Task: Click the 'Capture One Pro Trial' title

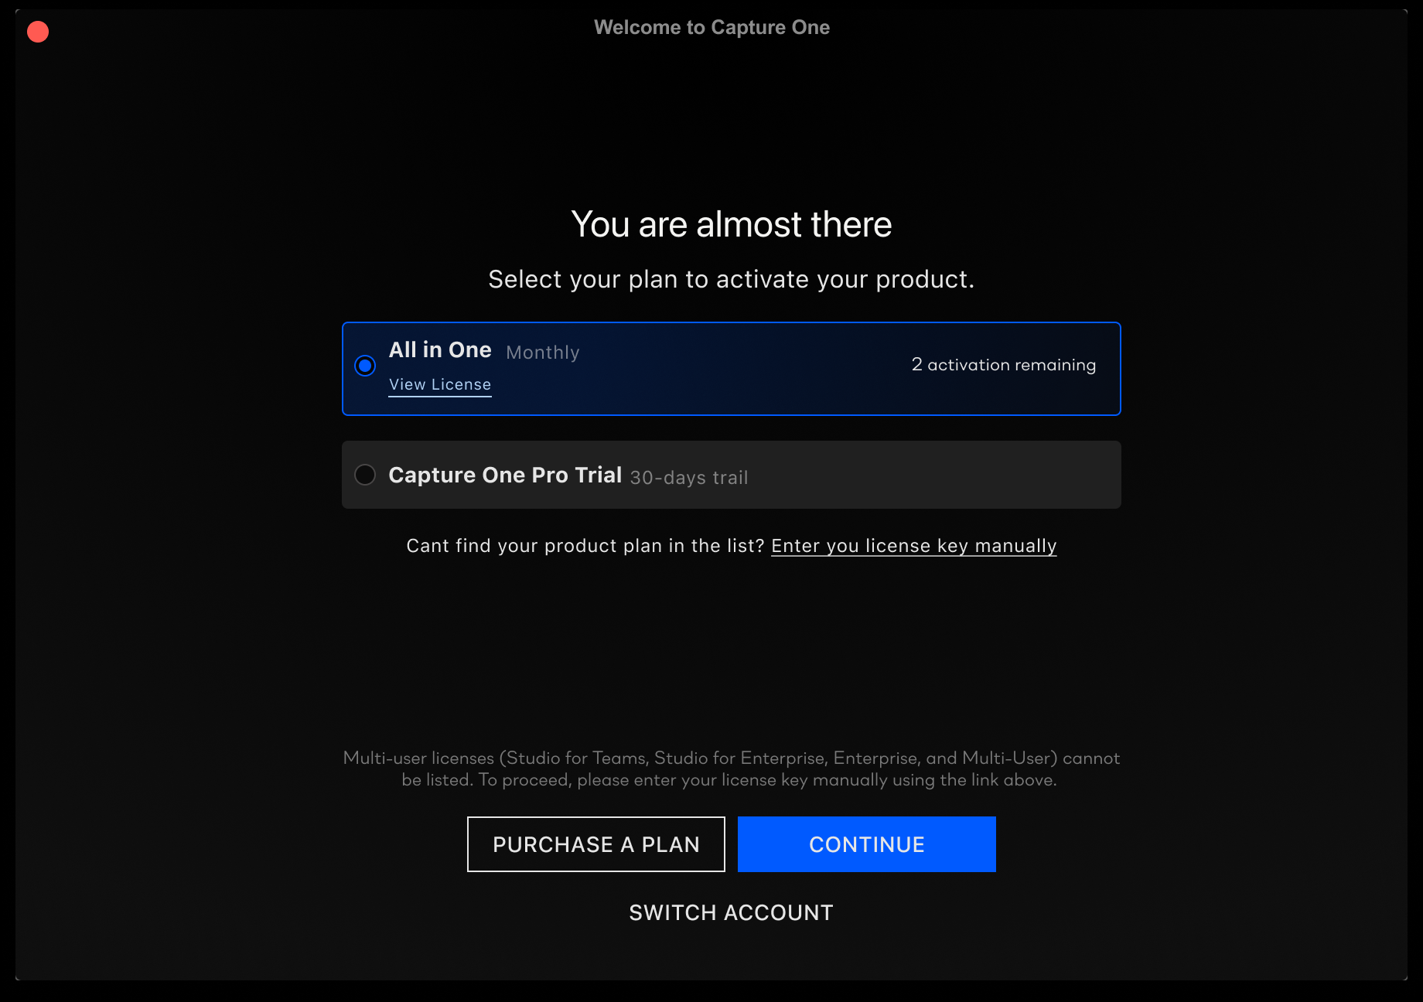Action: point(505,475)
